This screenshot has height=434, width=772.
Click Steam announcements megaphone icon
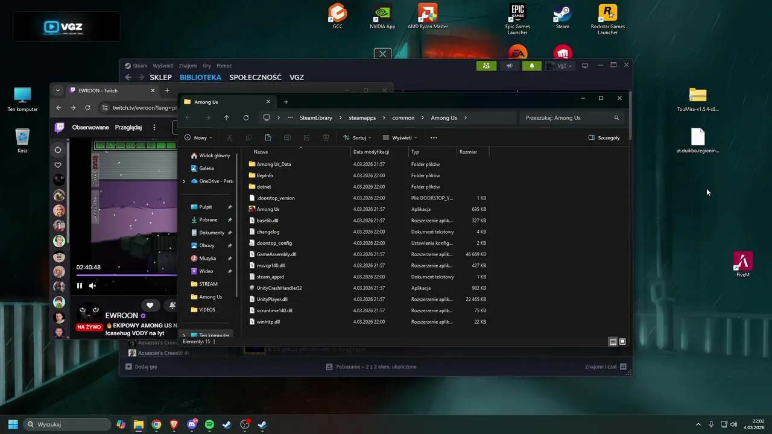(x=509, y=66)
